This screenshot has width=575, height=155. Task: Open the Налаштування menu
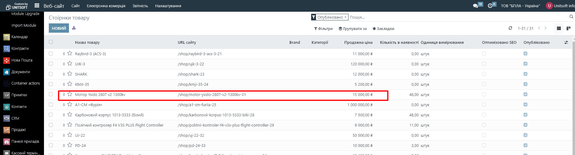tap(168, 6)
